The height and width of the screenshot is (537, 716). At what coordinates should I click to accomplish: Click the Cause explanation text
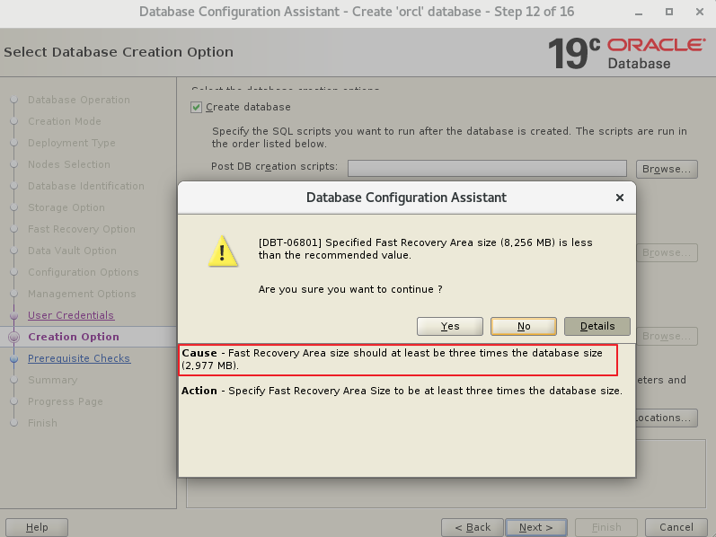pos(393,359)
